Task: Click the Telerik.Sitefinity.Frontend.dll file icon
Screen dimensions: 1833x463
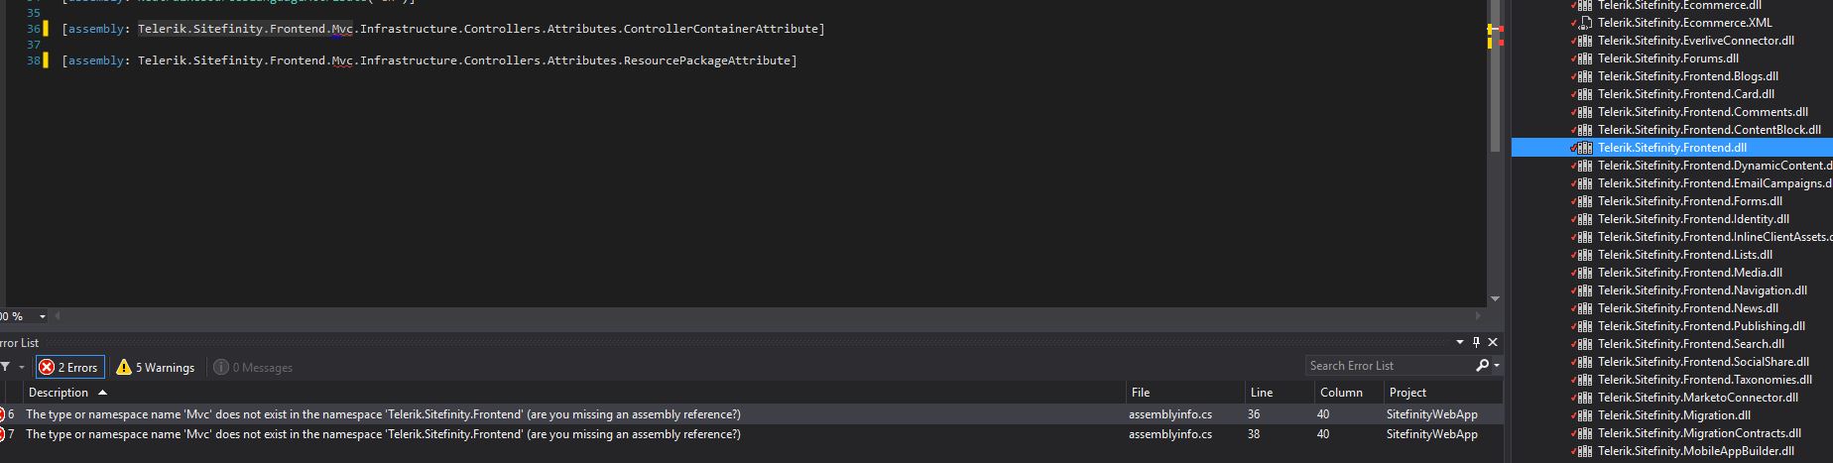Action: (x=1585, y=148)
